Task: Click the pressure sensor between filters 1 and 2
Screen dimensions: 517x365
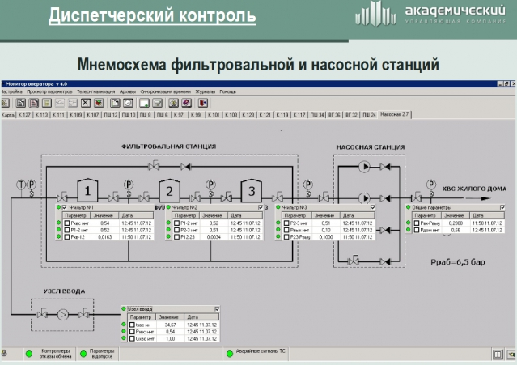Action: coord(129,185)
